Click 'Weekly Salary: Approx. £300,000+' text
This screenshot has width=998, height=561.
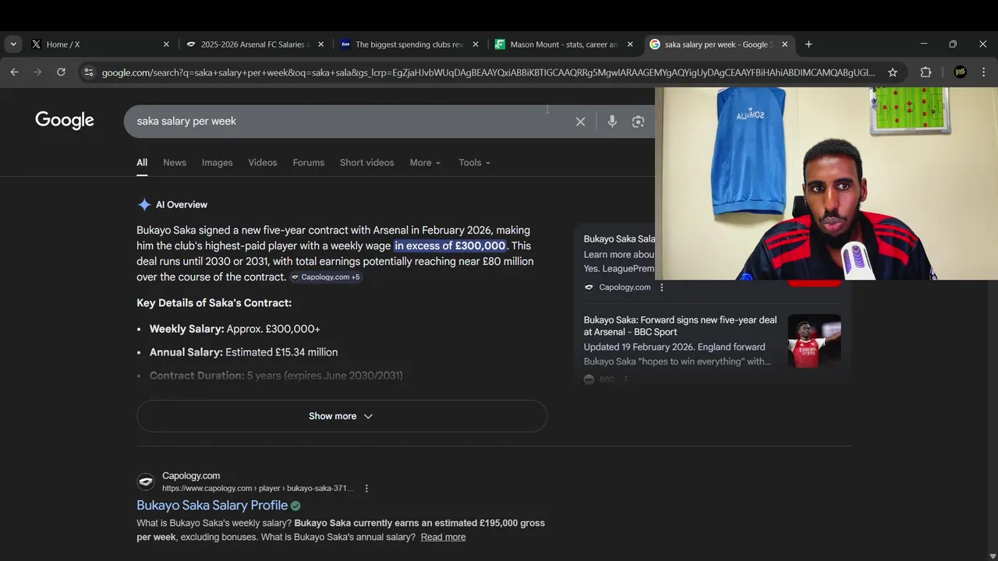[x=235, y=329]
